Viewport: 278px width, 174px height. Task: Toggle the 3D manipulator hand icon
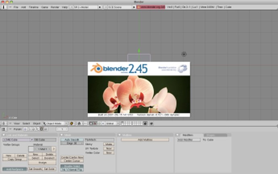coord(91,123)
